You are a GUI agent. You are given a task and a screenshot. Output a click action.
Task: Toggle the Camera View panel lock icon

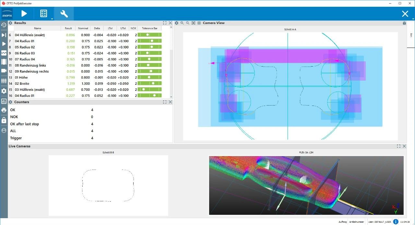pyautogui.click(x=404, y=23)
